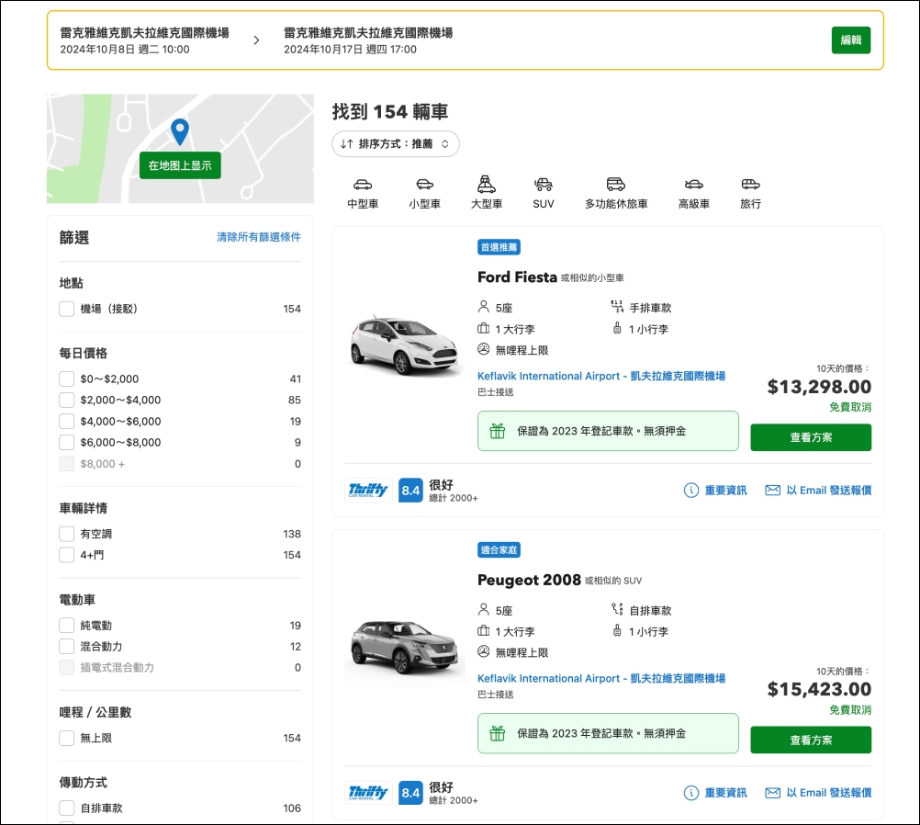Click the Thrifty logo on Peugeot 2008 card
Viewport: 920px width, 825px height.
coord(368,793)
